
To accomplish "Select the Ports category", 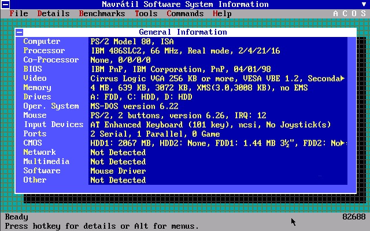I will 35,134.
